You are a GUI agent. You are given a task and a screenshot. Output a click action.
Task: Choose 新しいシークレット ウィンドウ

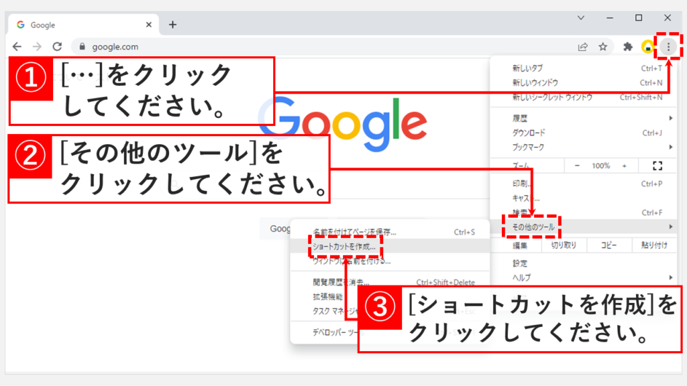tap(583, 97)
